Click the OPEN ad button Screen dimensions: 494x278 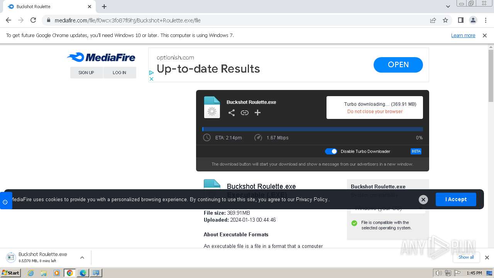(x=398, y=65)
